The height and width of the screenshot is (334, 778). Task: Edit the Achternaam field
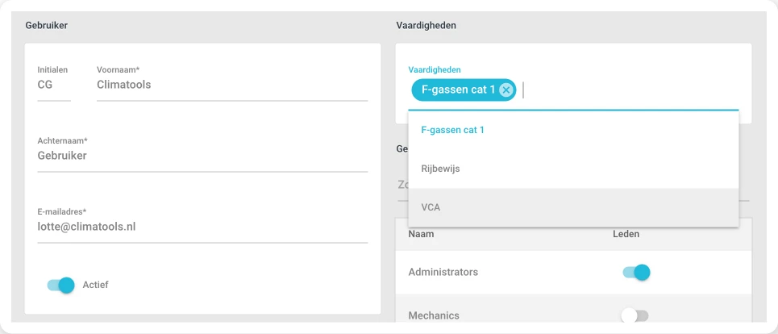click(x=202, y=156)
